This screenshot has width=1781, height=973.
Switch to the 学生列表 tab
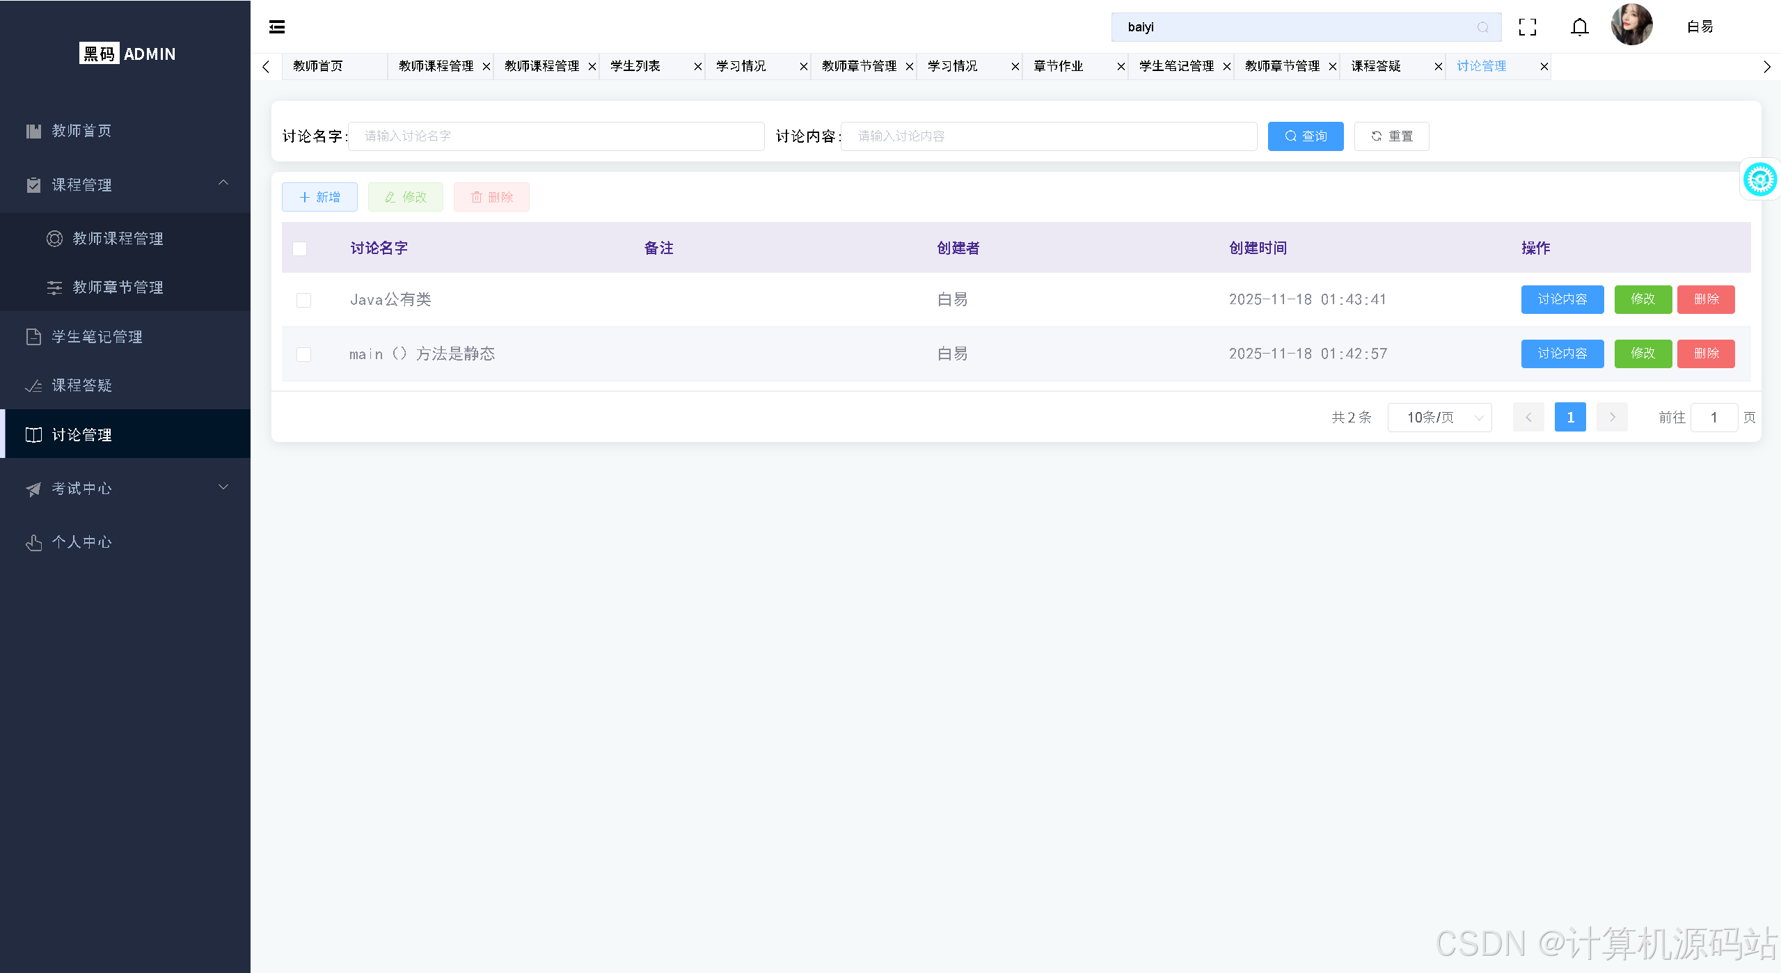[x=636, y=66]
